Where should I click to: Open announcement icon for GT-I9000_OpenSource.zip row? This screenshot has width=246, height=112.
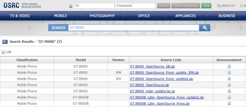229,85
